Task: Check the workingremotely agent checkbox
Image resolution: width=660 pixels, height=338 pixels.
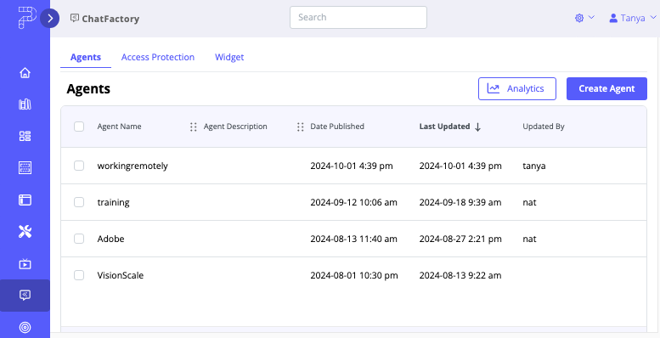Action: [79, 166]
